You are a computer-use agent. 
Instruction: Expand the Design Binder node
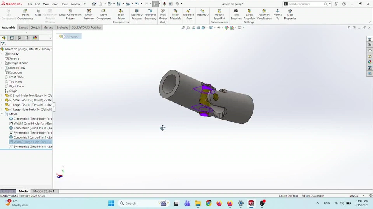coord(2,63)
